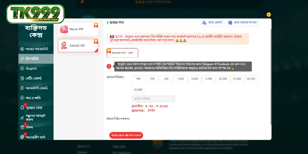This screenshot has width=308, height=154.
Task: Open Account Record in sidebar
Action: point(36,88)
